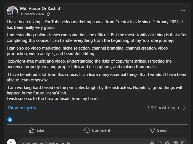The height and width of the screenshot is (144, 193).
Task: Open Md. Harun-Or Rashid's profile name
Action: click(x=40, y=9)
